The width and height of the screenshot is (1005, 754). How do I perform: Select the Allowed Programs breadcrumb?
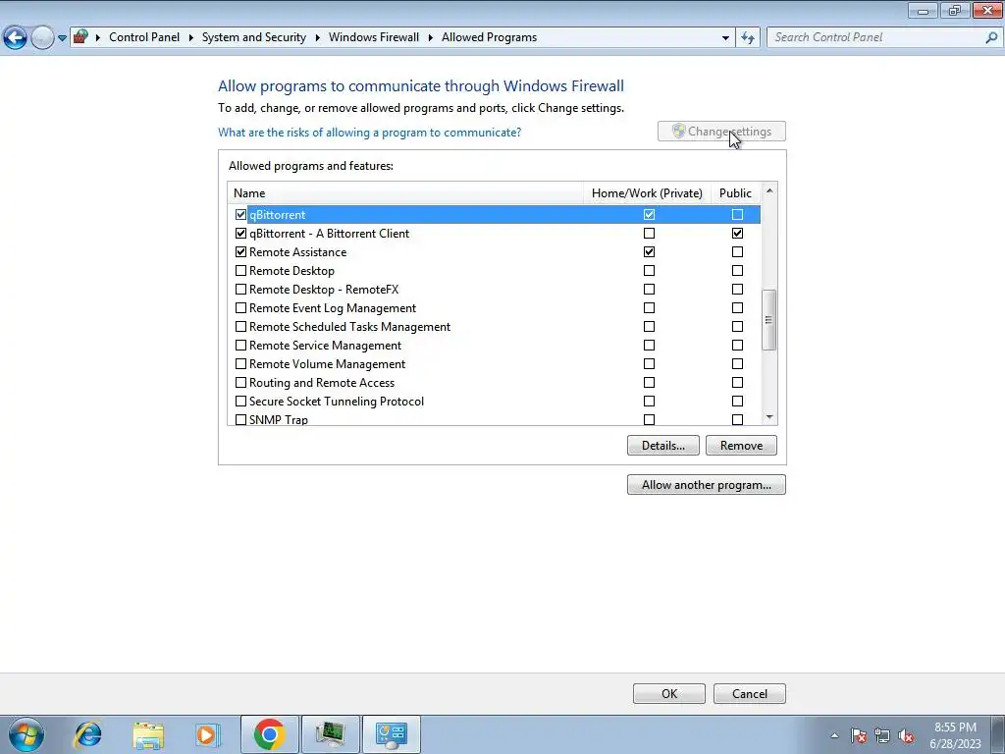489,37
